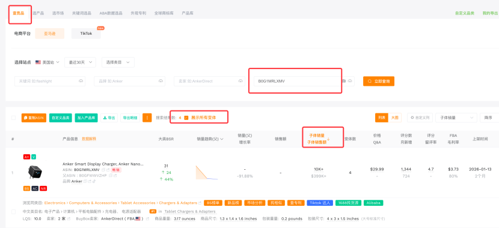
Task: Click upload icon in keyword search field
Action: tap(81, 81)
